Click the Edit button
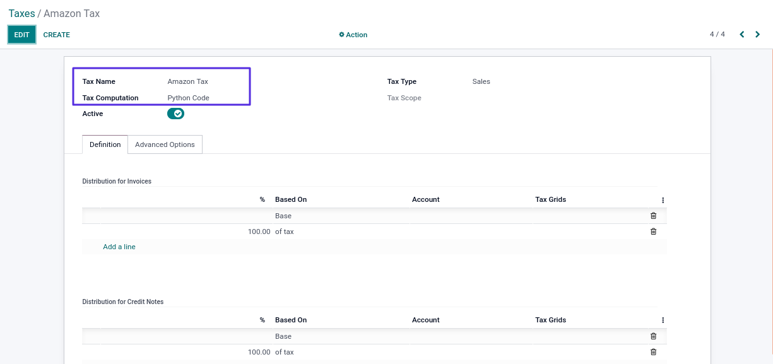773x364 pixels. [21, 35]
